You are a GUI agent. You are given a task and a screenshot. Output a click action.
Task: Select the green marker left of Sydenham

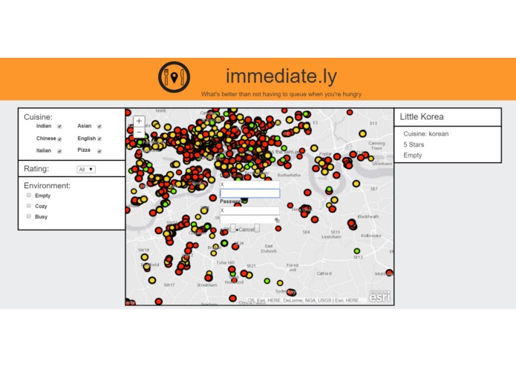(x=267, y=281)
